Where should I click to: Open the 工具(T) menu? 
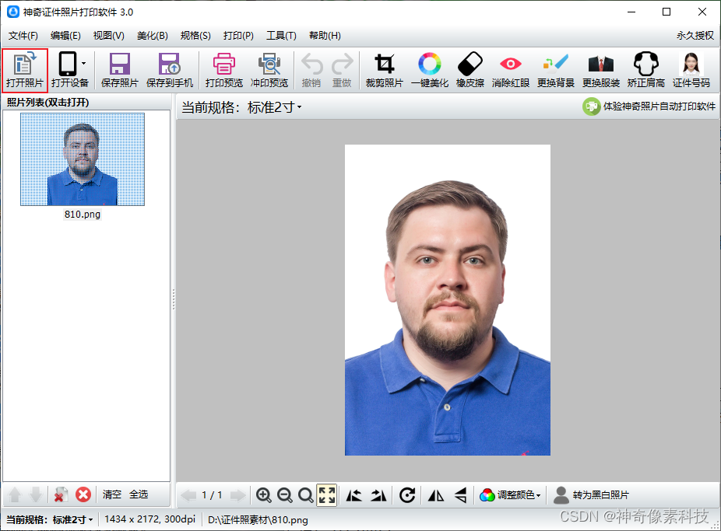281,35
